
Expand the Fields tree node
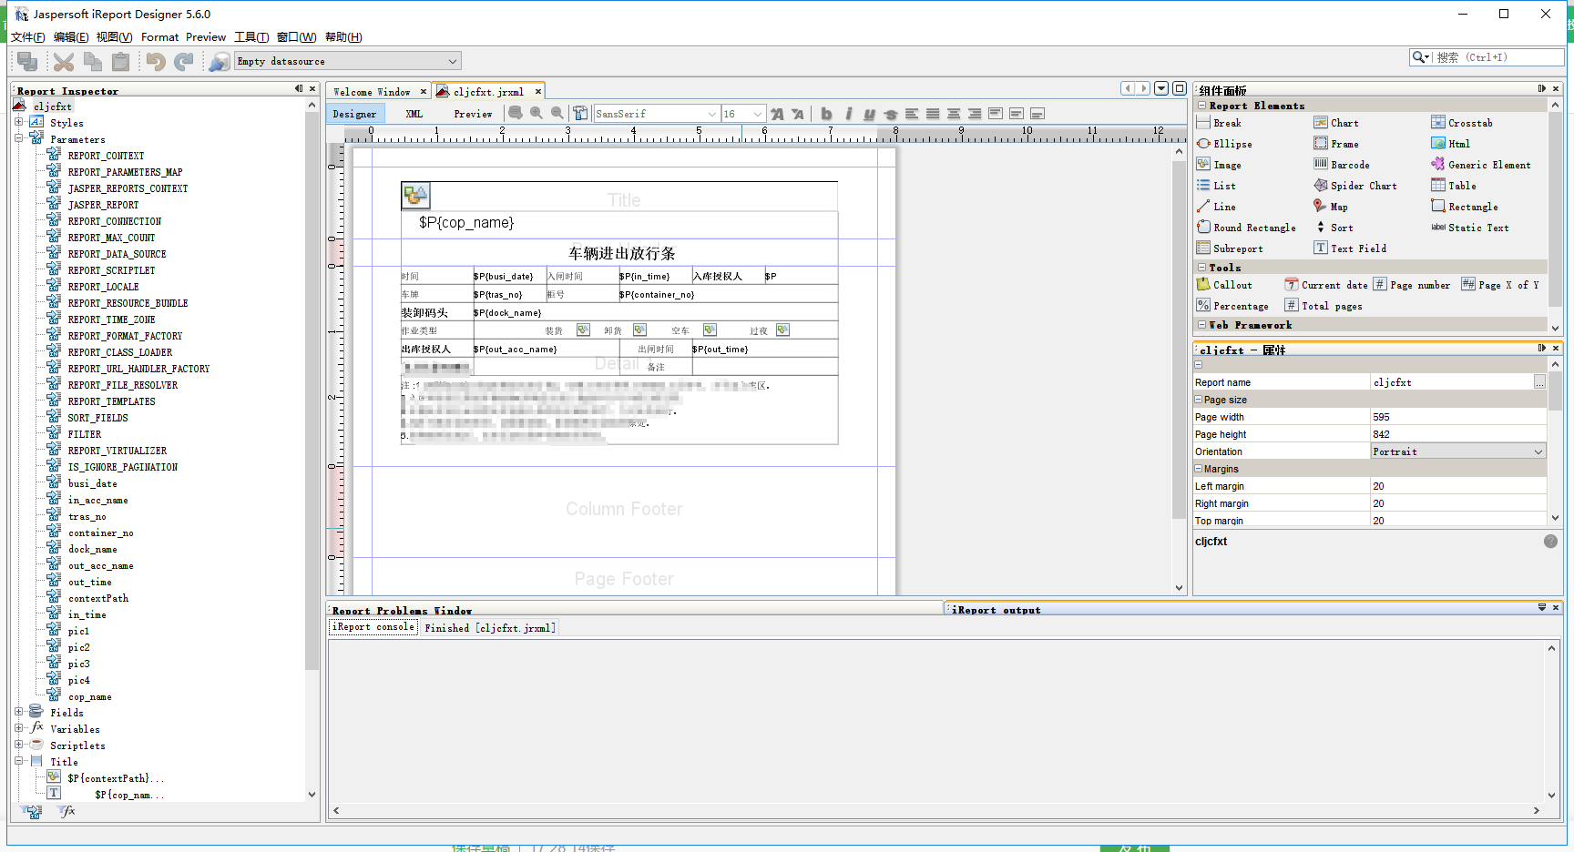pyautogui.click(x=19, y=712)
